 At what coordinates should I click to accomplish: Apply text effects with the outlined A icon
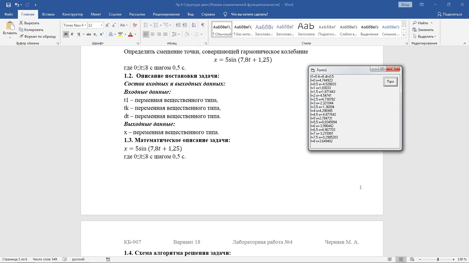(111, 34)
